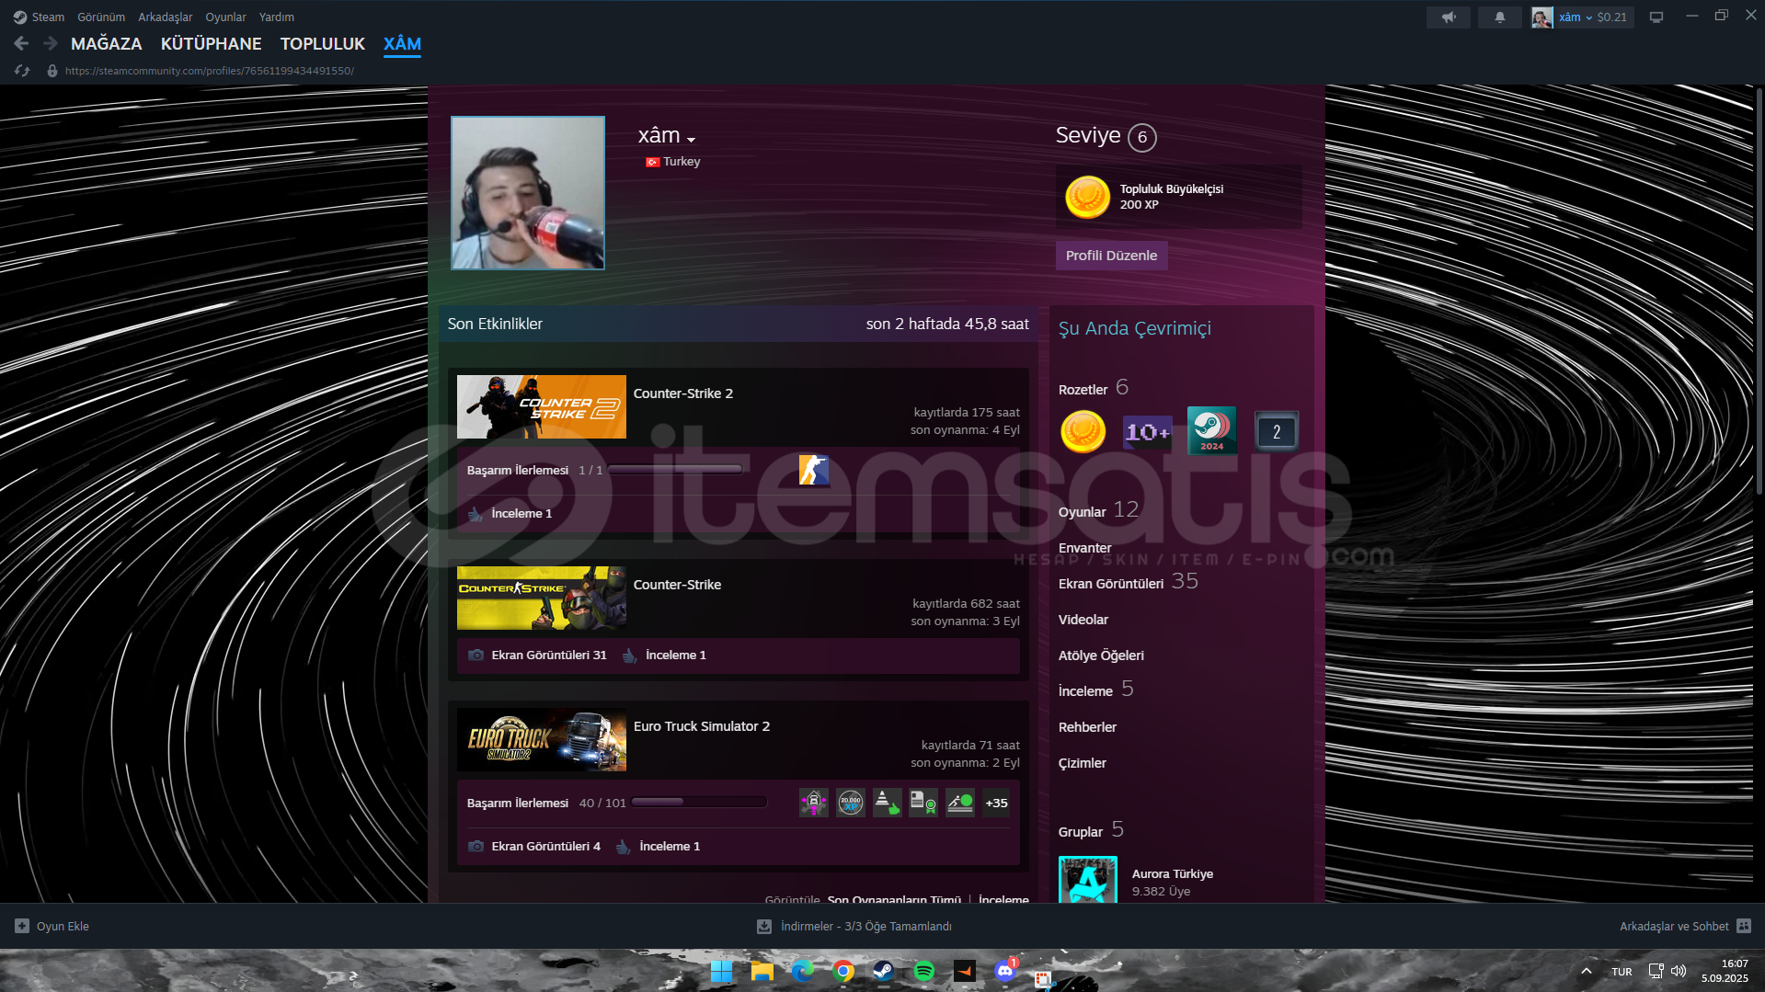1765x992 pixels.
Task: Open the KÜTÜPHANE tab
Action: click(x=211, y=43)
